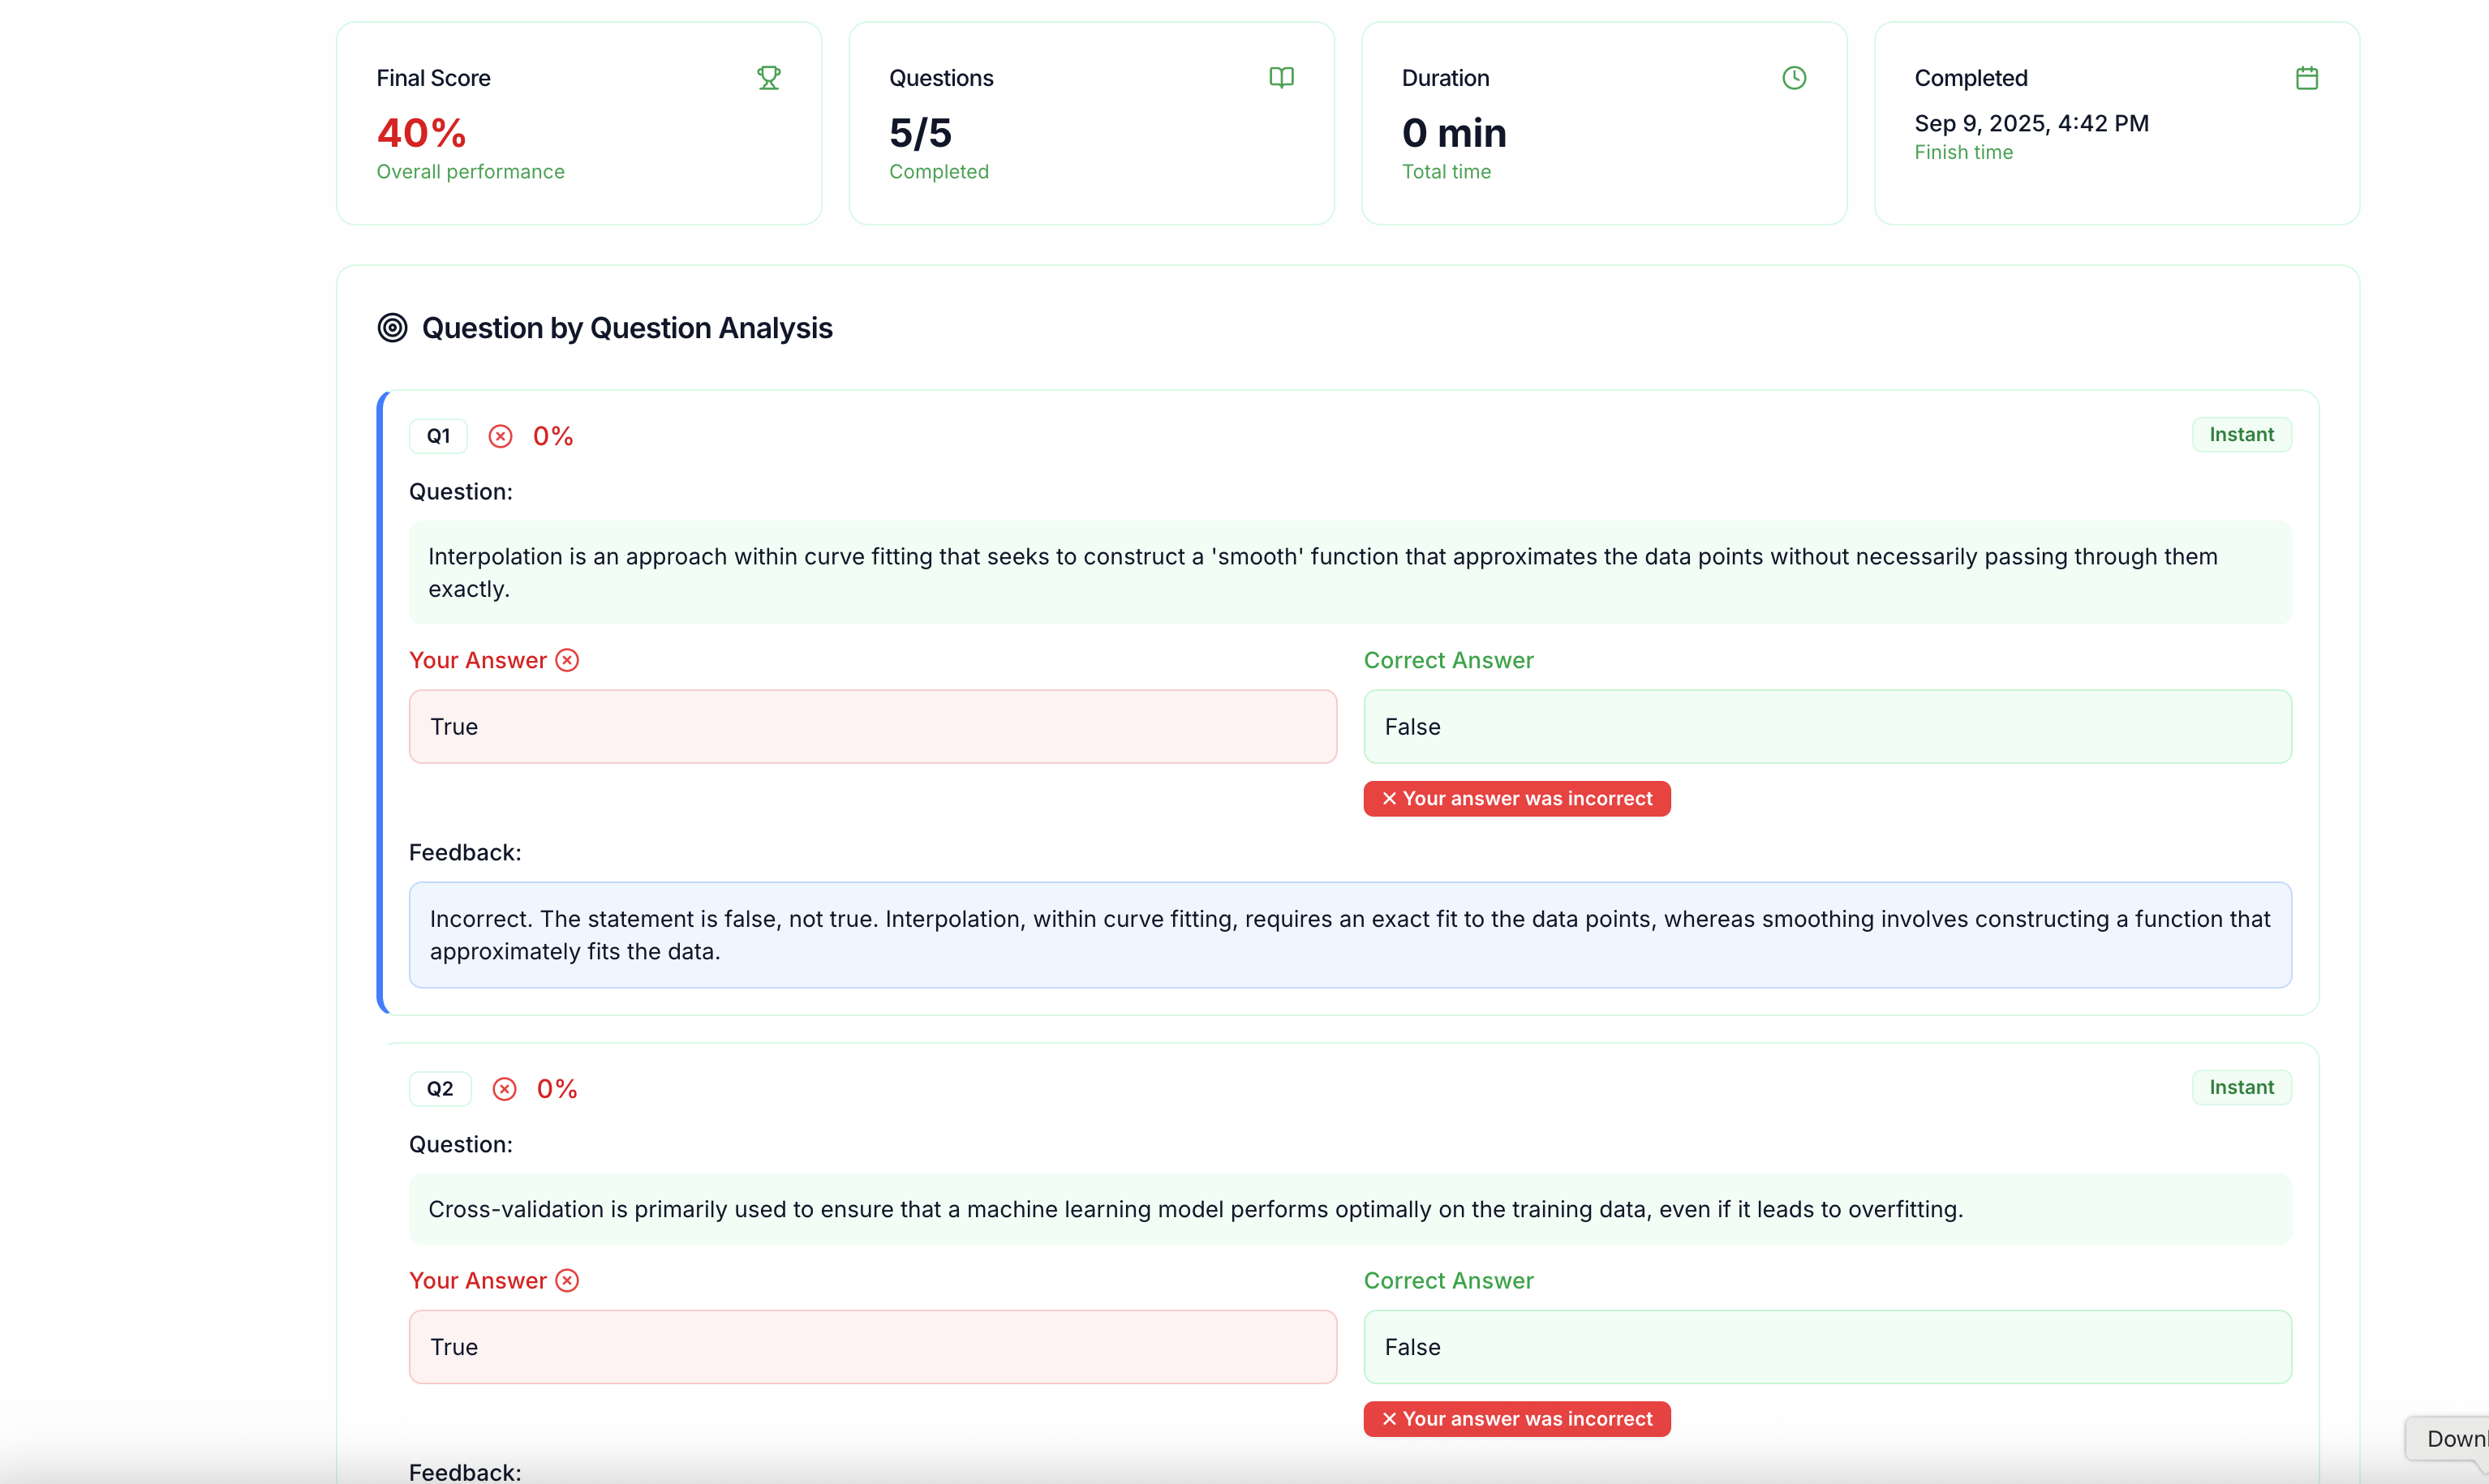Click the Q1 feedback text starting with Incorrect
2489x1484 pixels.
pyautogui.click(x=1349, y=935)
